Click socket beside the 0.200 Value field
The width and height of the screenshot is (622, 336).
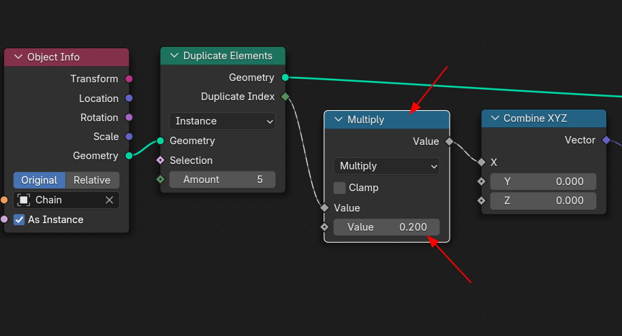pyautogui.click(x=324, y=227)
